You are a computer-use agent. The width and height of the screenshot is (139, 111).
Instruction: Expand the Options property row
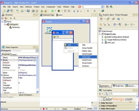pos(2,75)
